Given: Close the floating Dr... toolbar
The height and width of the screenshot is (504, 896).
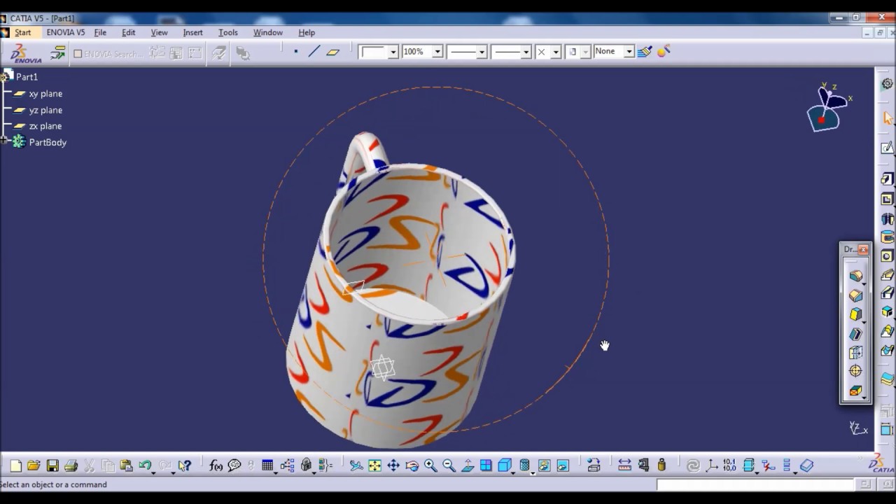Looking at the screenshot, I should (863, 249).
